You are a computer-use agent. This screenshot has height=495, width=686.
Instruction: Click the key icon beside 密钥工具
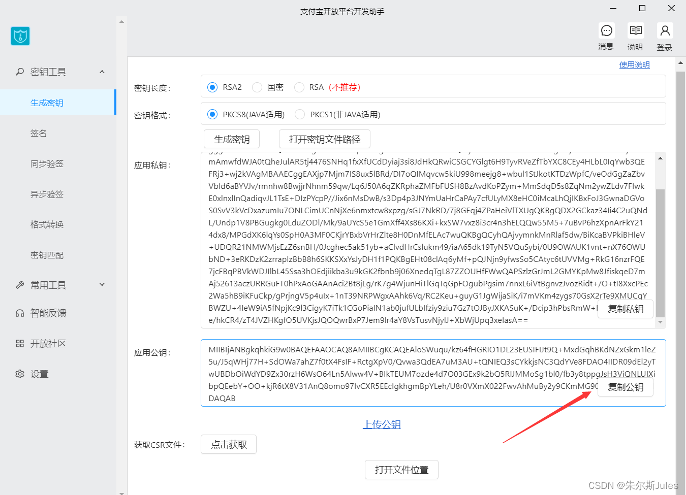point(20,72)
